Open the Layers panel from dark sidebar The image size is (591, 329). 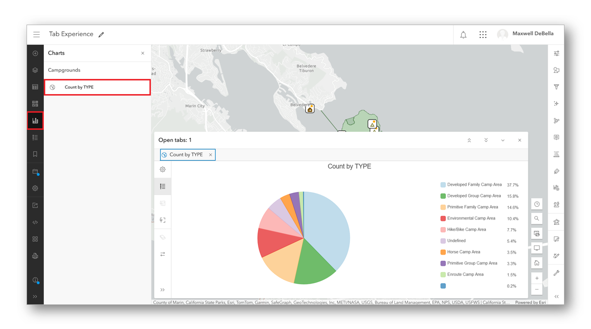(x=35, y=70)
